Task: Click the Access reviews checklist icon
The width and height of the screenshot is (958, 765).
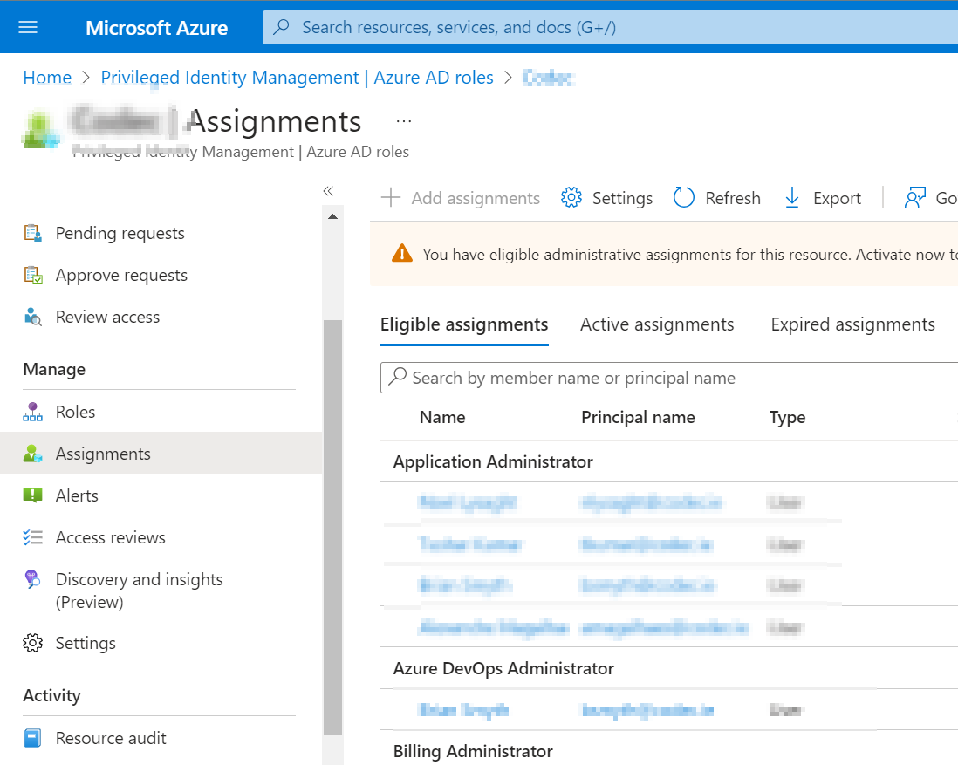Action: 33,537
